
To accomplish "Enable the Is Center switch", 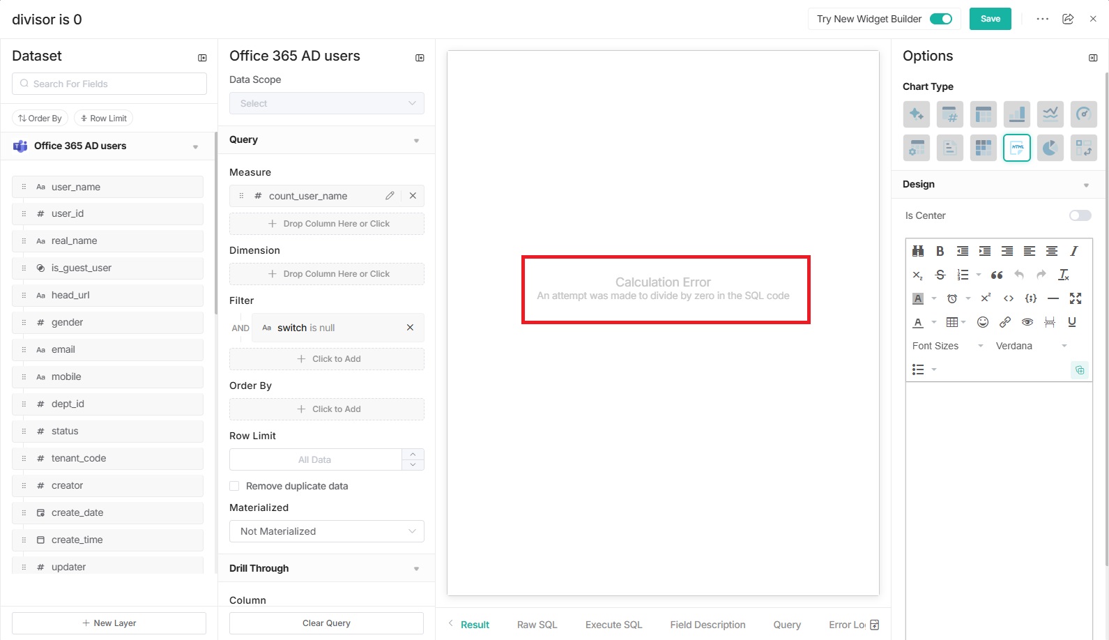I will pyautogui.click(x=1080, y=215).
